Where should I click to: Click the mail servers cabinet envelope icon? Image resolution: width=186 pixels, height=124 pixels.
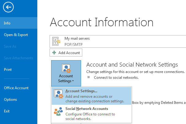56,41
